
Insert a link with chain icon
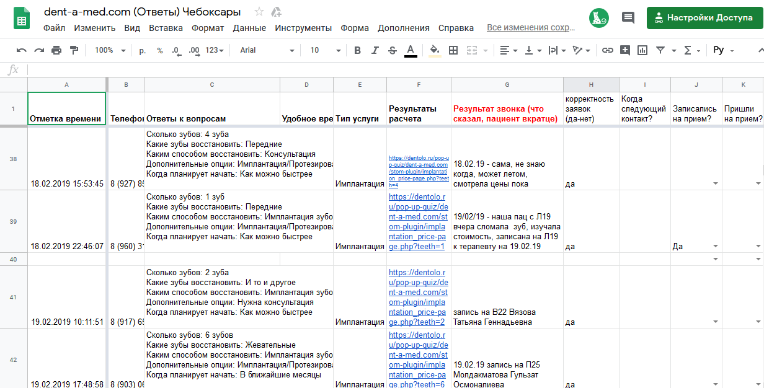pyautogui.click(x=608, y=50)
